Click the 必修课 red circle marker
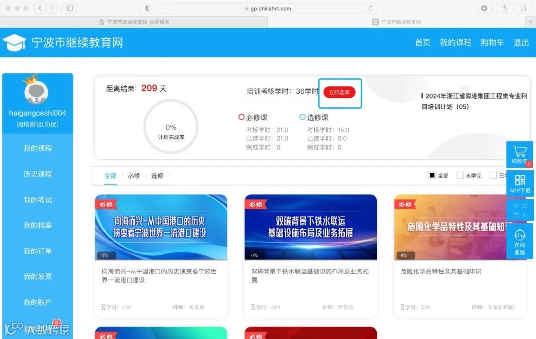 (x=241, y=117)
